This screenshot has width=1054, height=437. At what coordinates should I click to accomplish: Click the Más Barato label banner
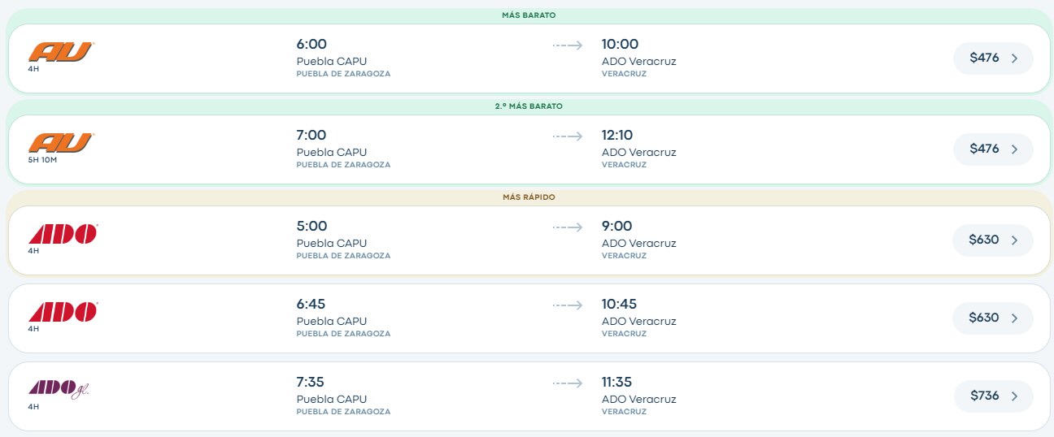pyautogui.click(x=529, y=15)
